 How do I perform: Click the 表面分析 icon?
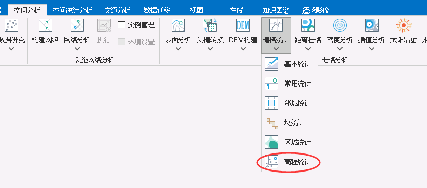[x=178, y=25]
